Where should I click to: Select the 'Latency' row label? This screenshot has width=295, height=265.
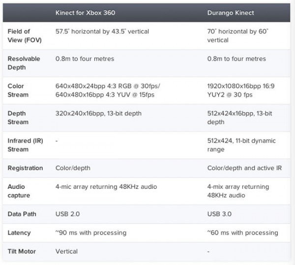[19, 233]
